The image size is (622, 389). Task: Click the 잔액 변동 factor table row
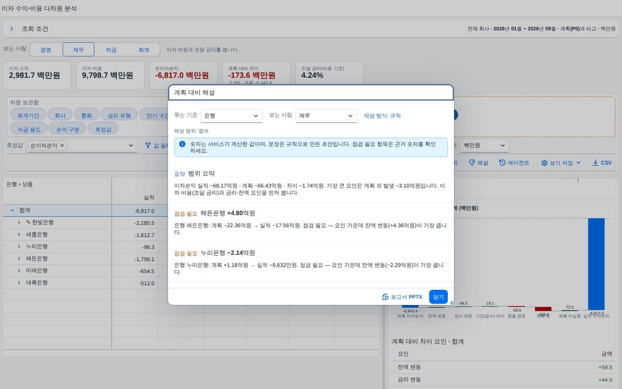pyautogui.click(x=503, y=367)
